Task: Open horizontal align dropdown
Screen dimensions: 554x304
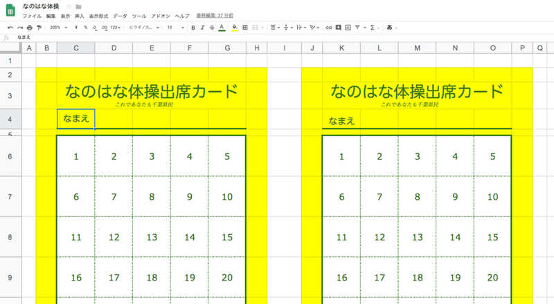Action: click(x=275, y=28)
